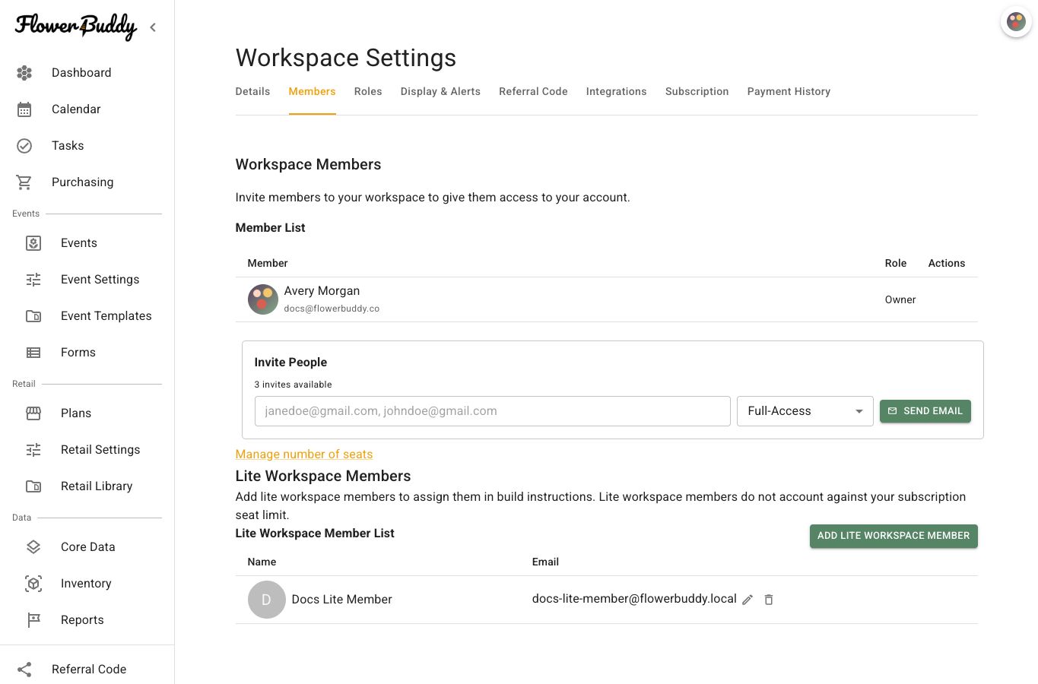Screen dimensions: 1038x684
Task: Click the Owner role text for Avery Morgan
Action: [x=900, y=300]
